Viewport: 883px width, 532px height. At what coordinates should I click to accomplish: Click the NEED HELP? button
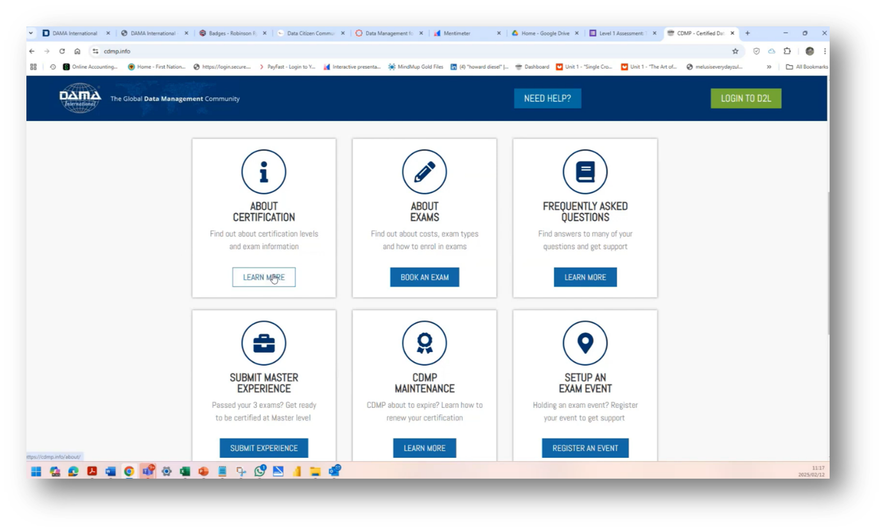[548, 98]
